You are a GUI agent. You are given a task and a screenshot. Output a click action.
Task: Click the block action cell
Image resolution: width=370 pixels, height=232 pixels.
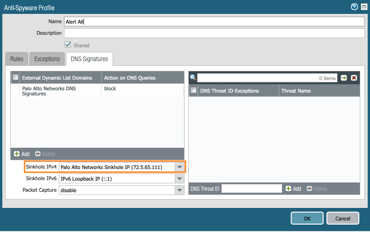[142, 91]
